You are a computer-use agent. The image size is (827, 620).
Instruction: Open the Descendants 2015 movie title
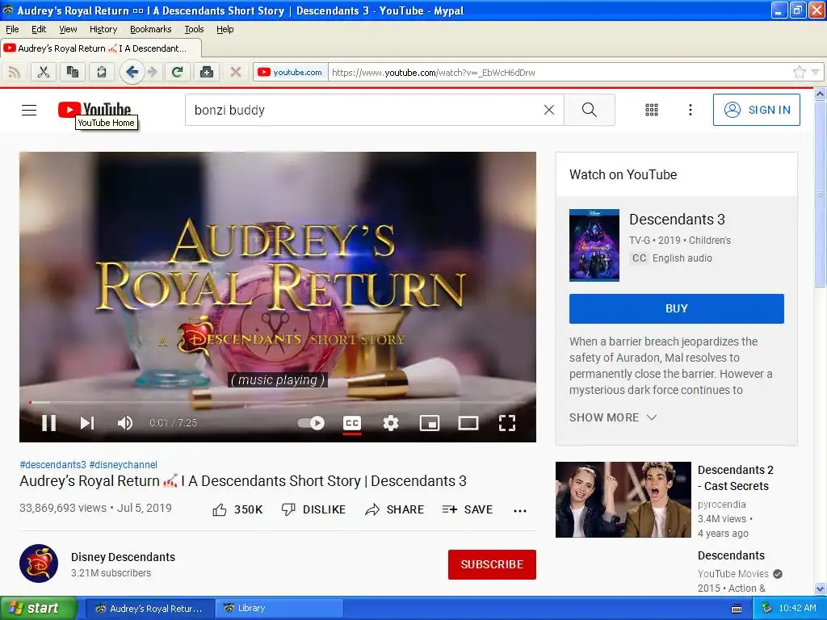(x=731, y=555)
